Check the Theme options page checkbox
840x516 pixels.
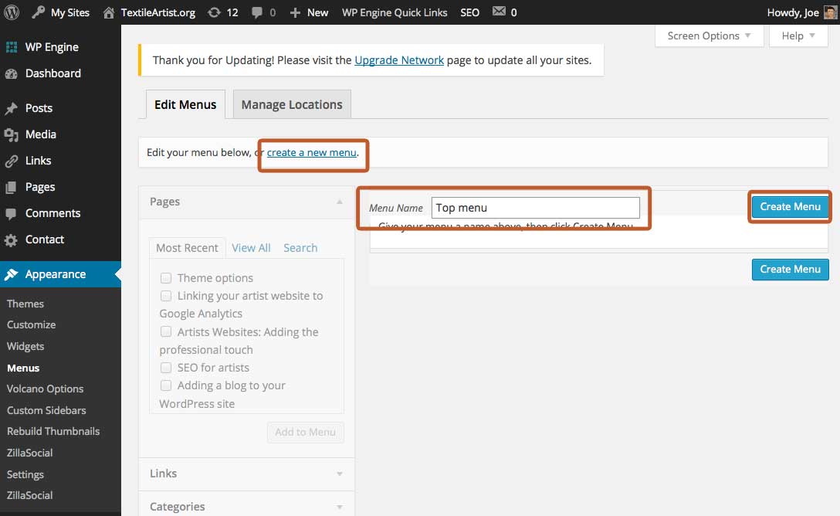(166, 278)
